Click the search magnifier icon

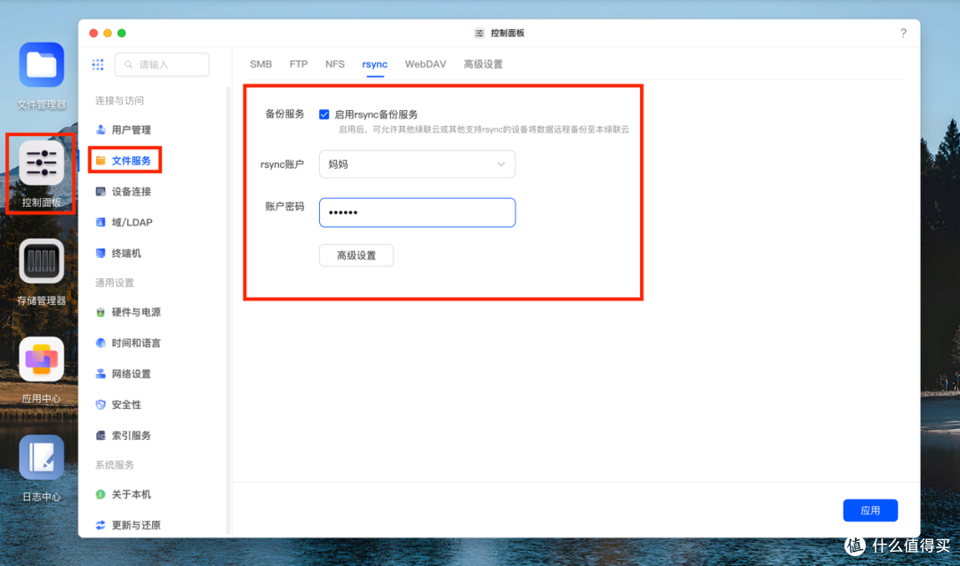pos(129,64)
